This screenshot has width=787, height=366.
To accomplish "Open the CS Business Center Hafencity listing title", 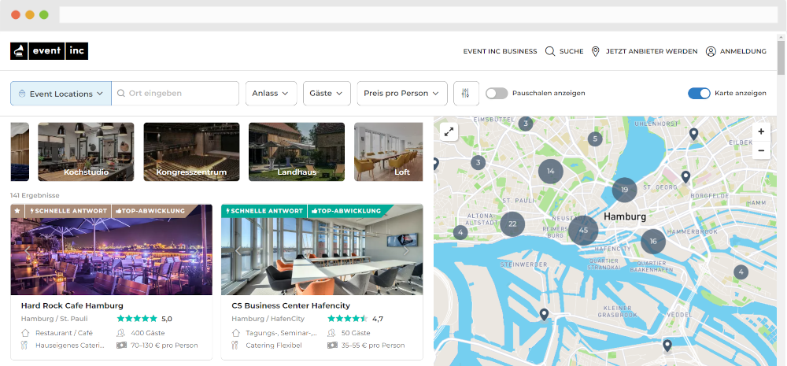I will coord(290,305).
